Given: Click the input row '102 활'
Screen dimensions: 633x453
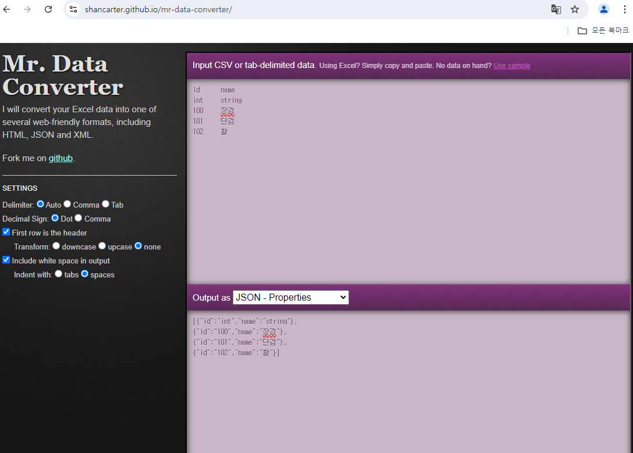Looking at the screenshot, I should (211, 131).
